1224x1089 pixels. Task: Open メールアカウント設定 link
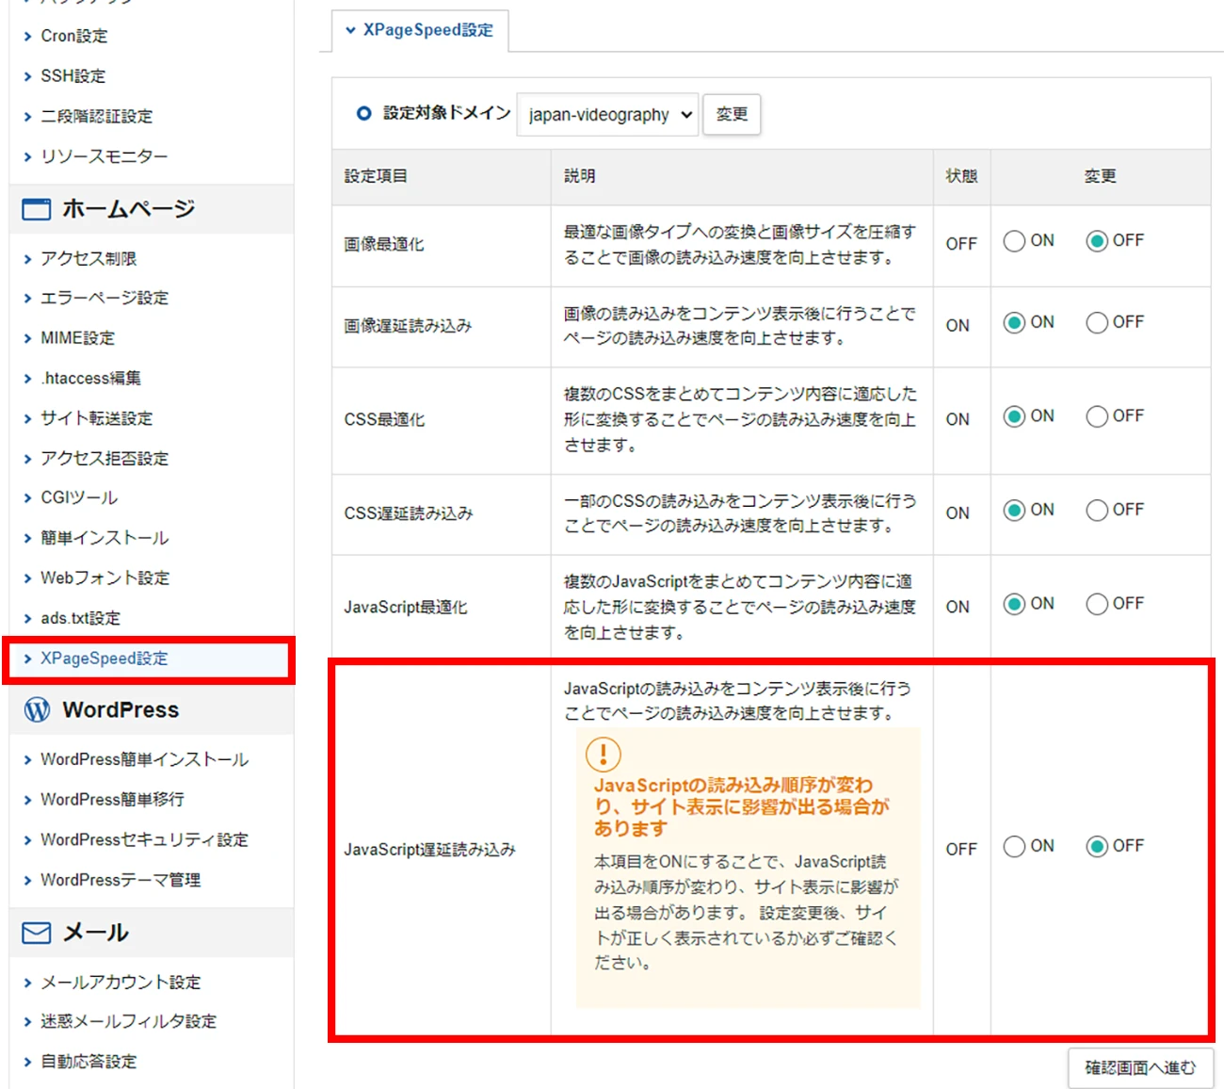click(121, 983)
